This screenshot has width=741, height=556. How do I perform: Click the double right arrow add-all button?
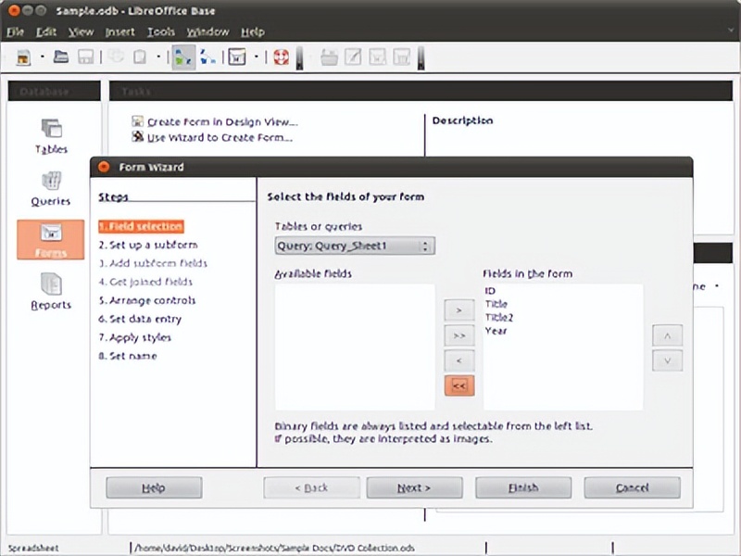point(458,335)
